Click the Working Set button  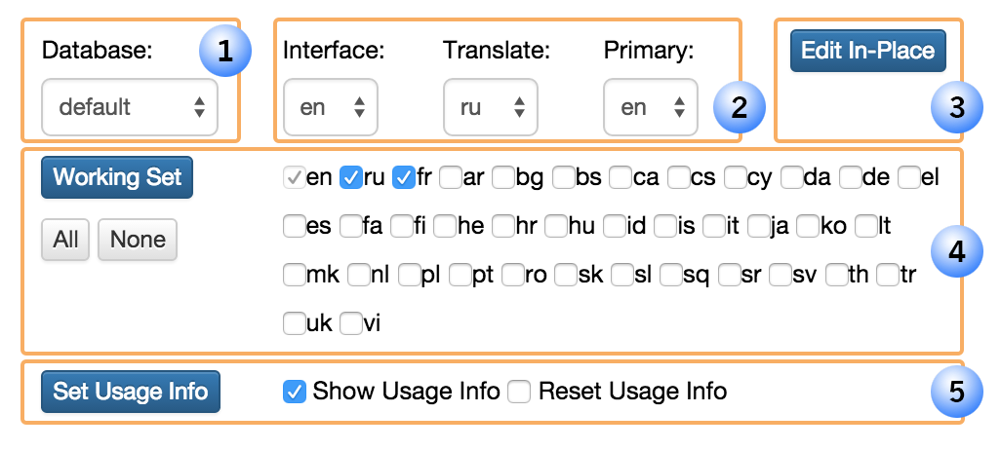tap(117, 177)
